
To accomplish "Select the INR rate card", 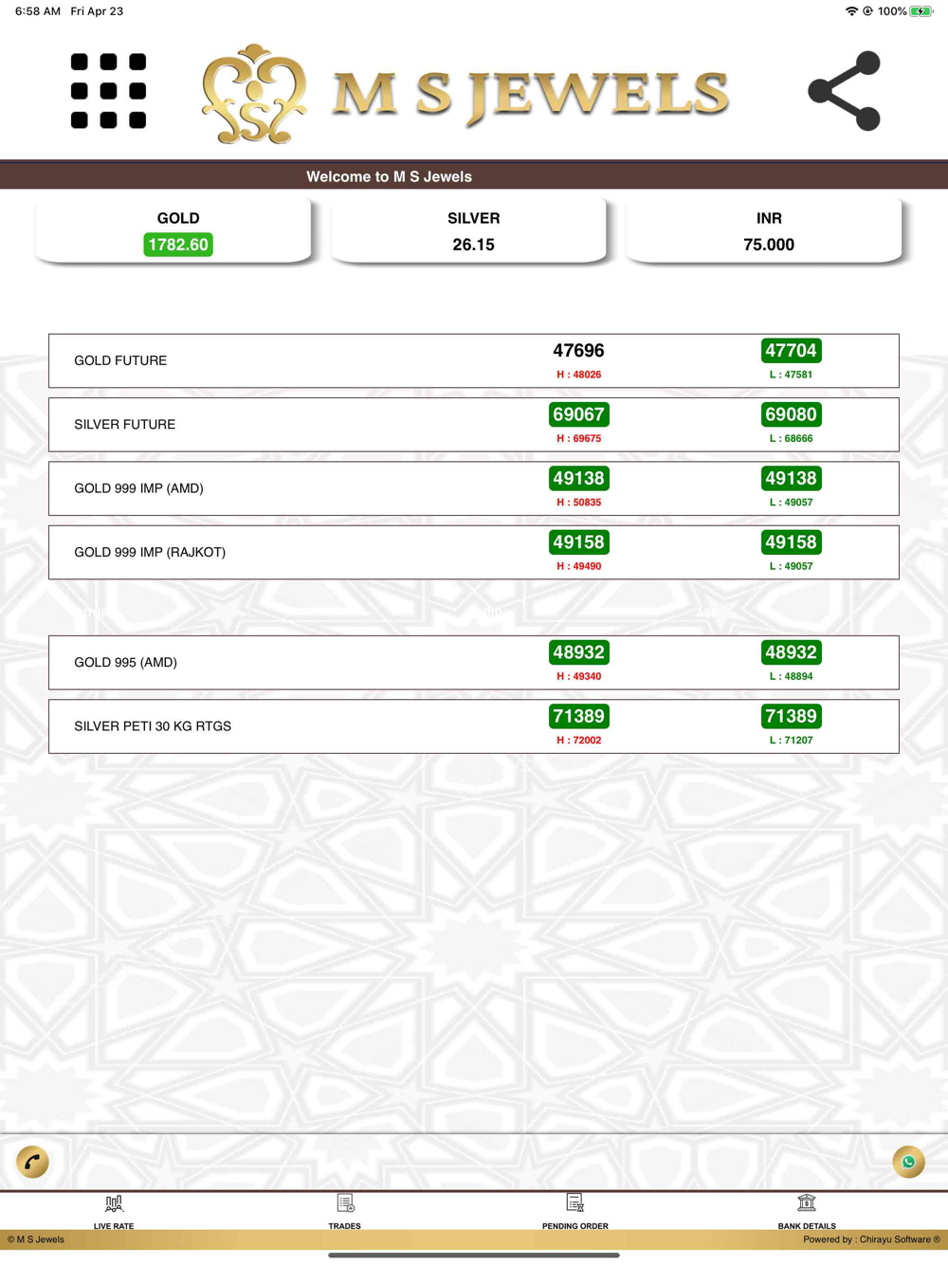I will [764, 230].
